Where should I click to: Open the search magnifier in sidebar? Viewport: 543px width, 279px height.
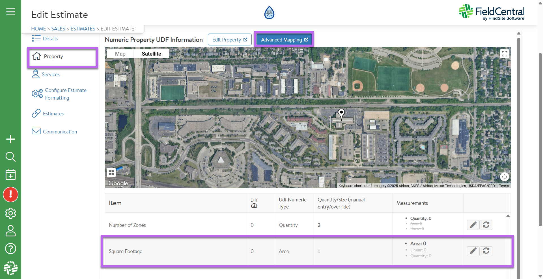coord(10,157)
